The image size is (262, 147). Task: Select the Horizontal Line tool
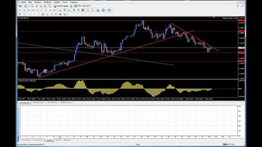point(34,14)
